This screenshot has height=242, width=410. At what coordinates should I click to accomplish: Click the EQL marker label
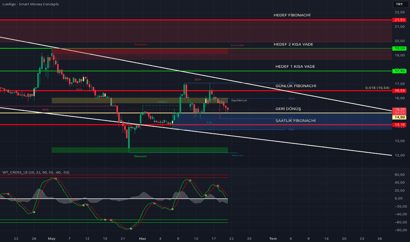point(209,122)
